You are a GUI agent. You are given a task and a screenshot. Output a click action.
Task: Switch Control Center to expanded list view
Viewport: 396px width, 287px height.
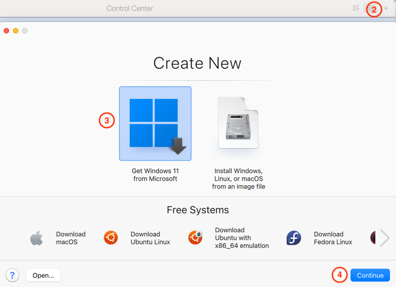point(356,8)
